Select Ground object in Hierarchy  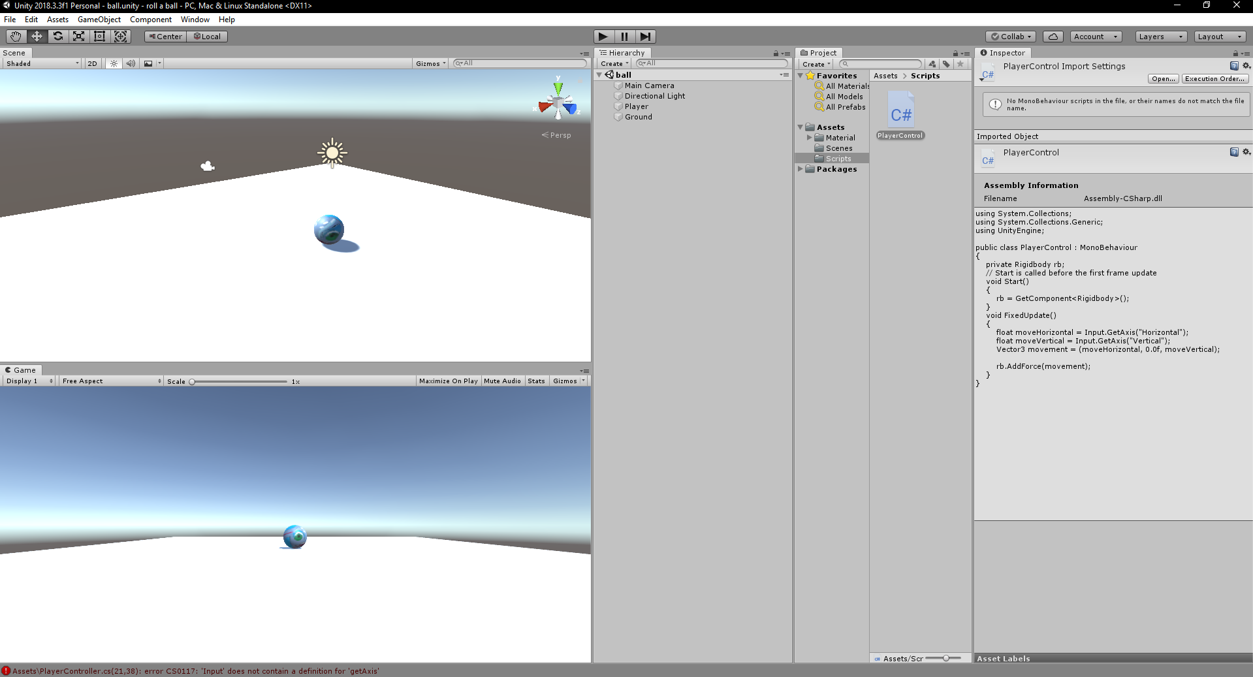(x=638, y=117)
